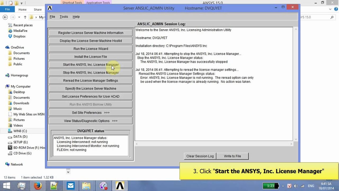Open the Tools menu in ANSLIC_ADMIN
Viewport: 339px width, 191px height.
click(64, 17)
